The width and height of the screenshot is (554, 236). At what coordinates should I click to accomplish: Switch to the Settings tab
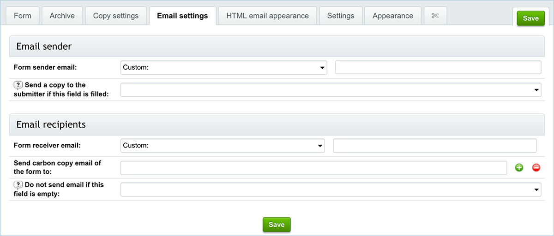pos(340,16)
